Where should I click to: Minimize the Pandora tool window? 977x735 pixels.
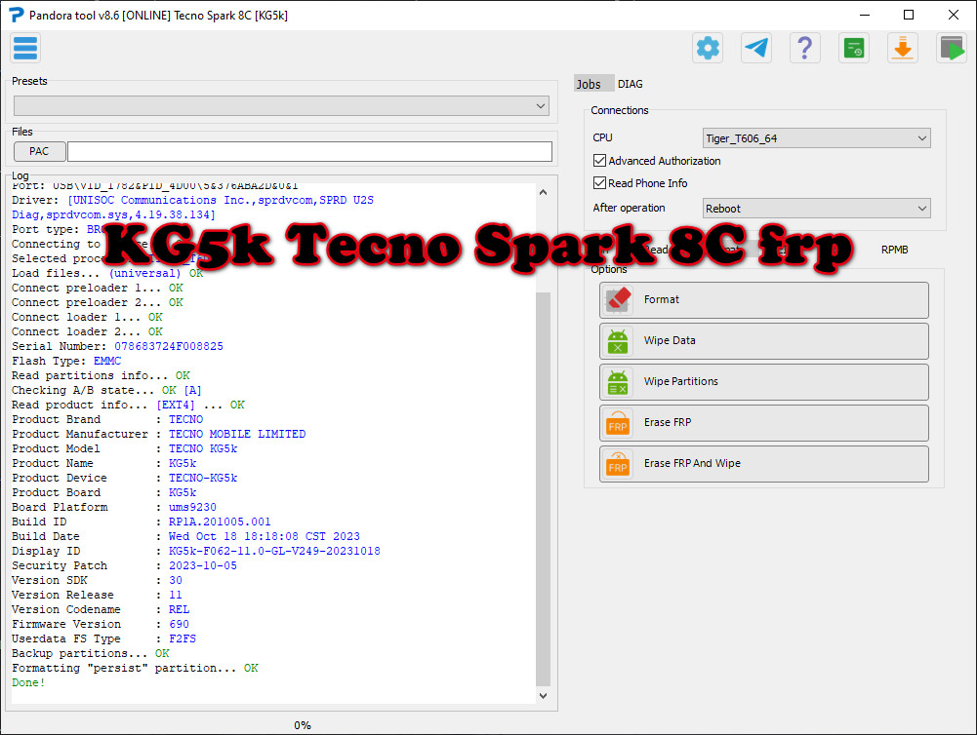pyautogui.click(x=864, y=15)
